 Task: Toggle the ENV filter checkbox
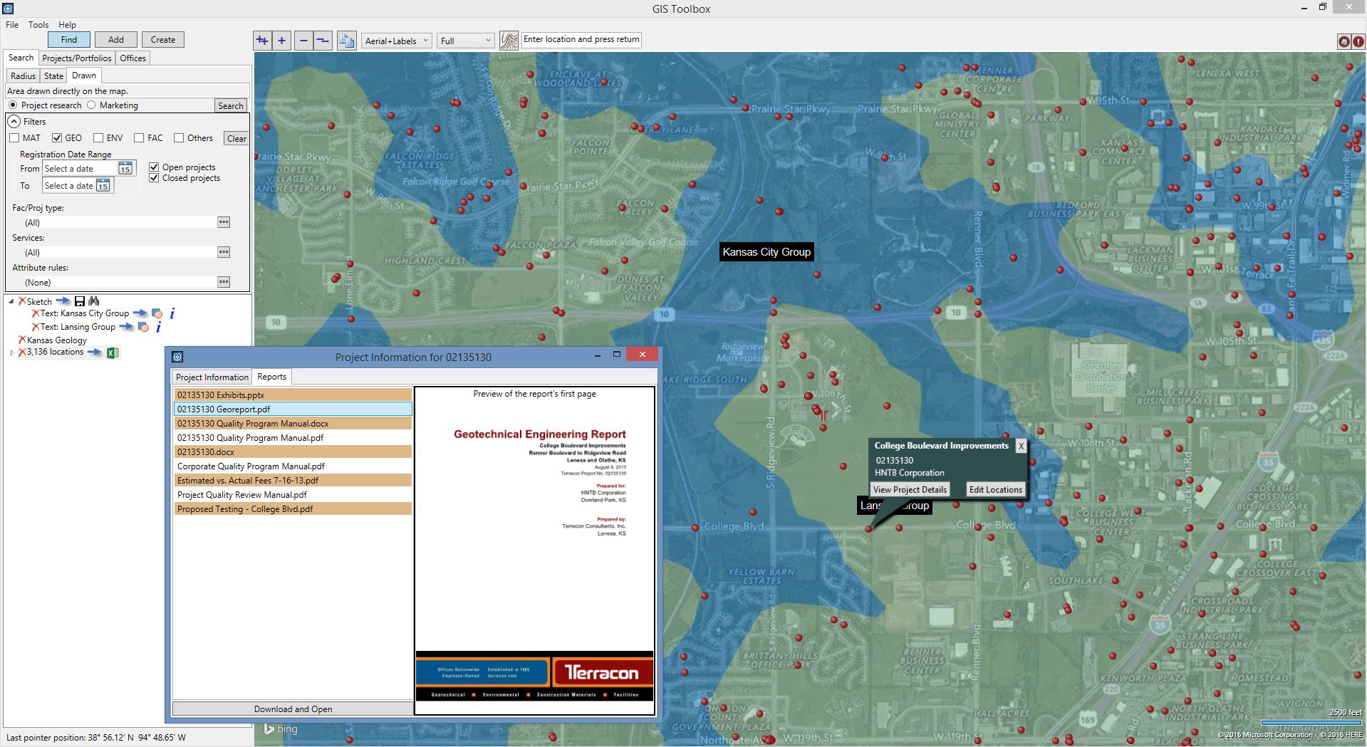click(98, 138)
